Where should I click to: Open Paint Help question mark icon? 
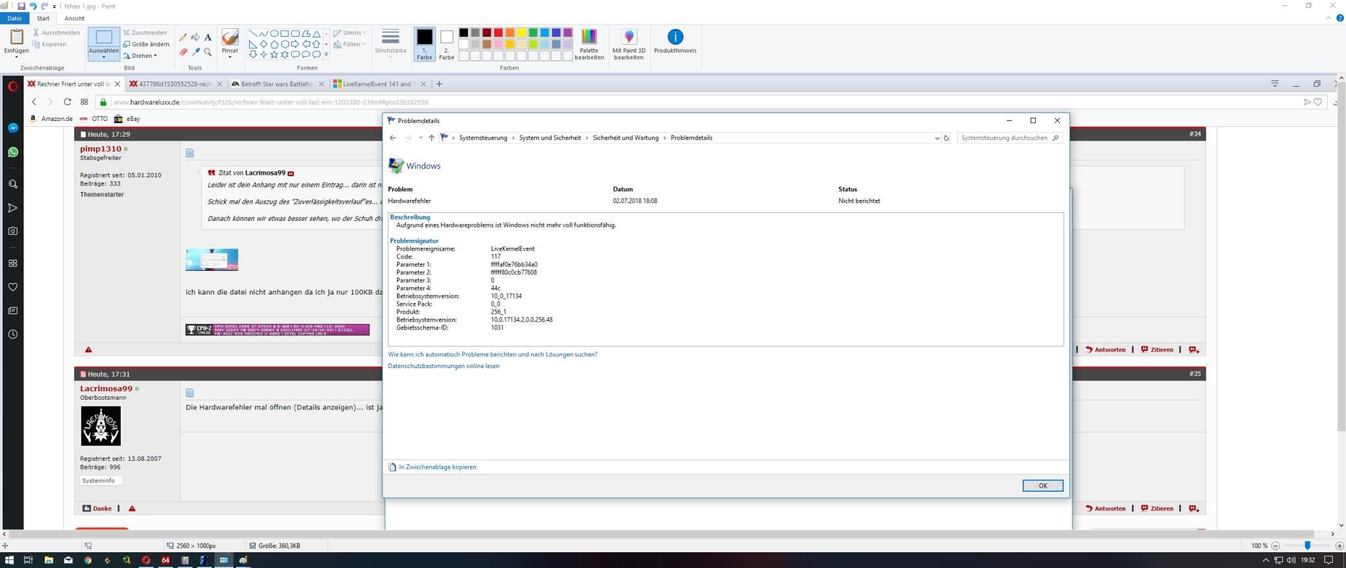(1340, 18)
